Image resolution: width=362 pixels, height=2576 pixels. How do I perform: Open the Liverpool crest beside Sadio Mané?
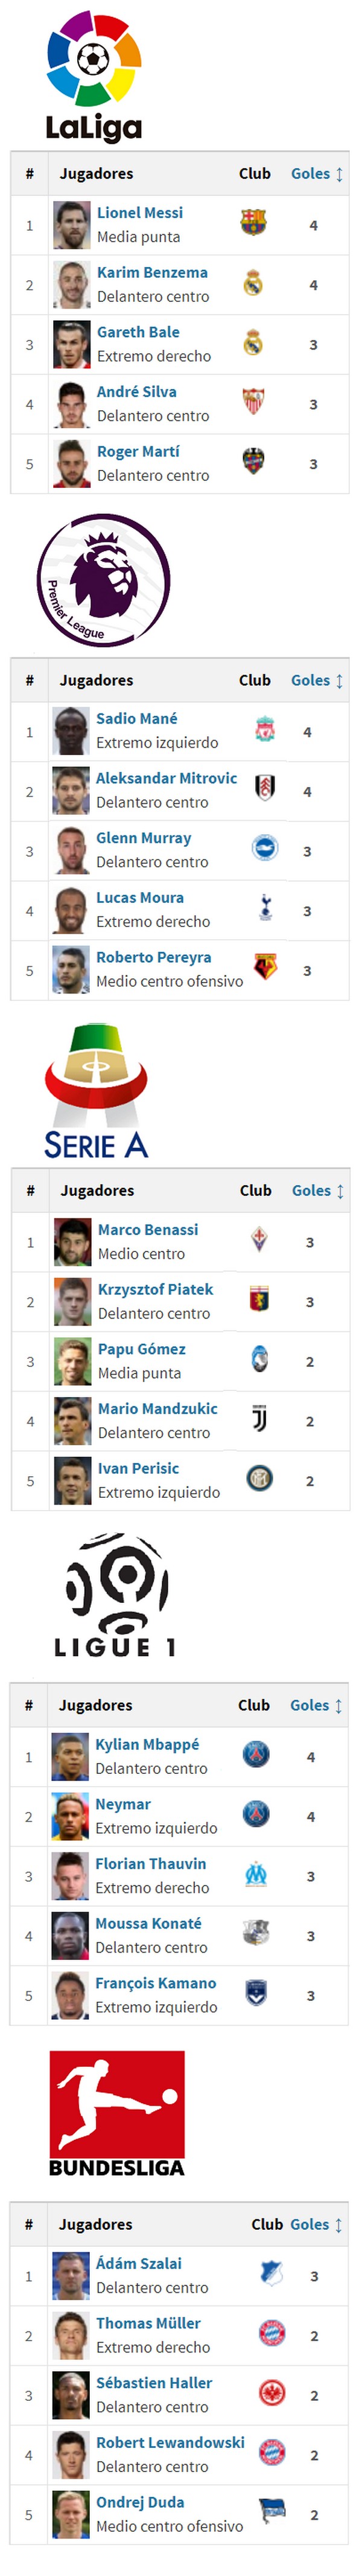click(265, 729)
